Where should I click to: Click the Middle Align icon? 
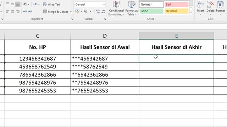pos(13,4)
